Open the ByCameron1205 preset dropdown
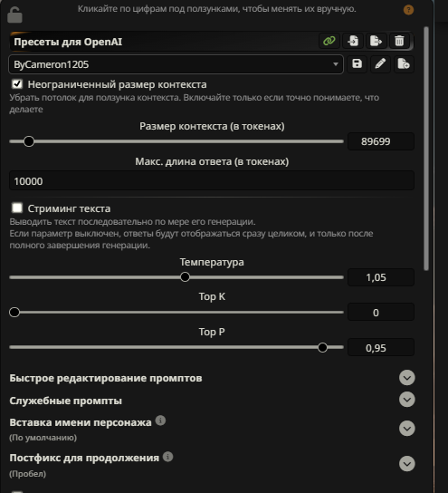448x493 pixels. 176,64
